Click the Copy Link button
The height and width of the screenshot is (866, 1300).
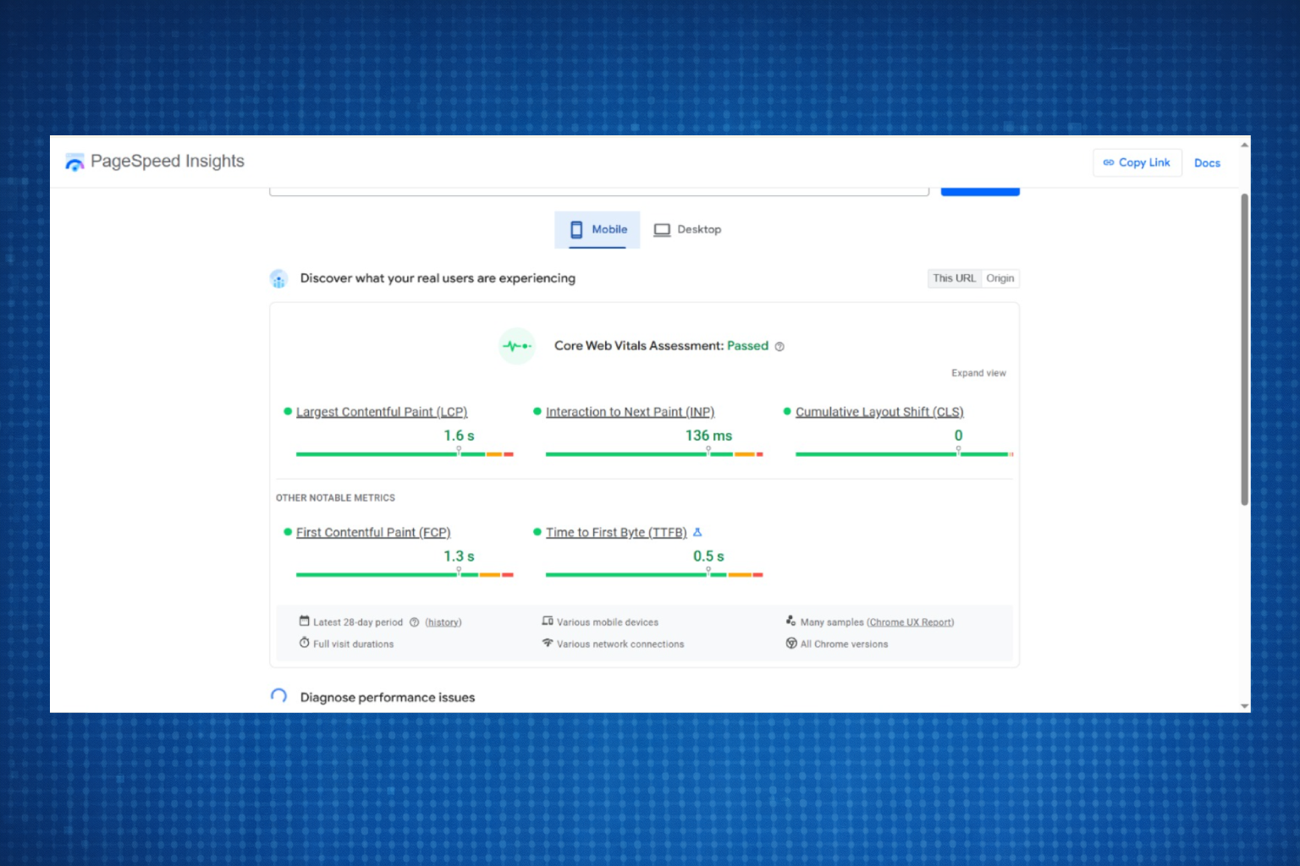tap(1137, 162)
